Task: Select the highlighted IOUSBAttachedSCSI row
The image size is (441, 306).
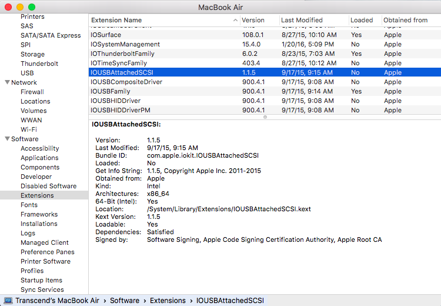Action: 265,72
